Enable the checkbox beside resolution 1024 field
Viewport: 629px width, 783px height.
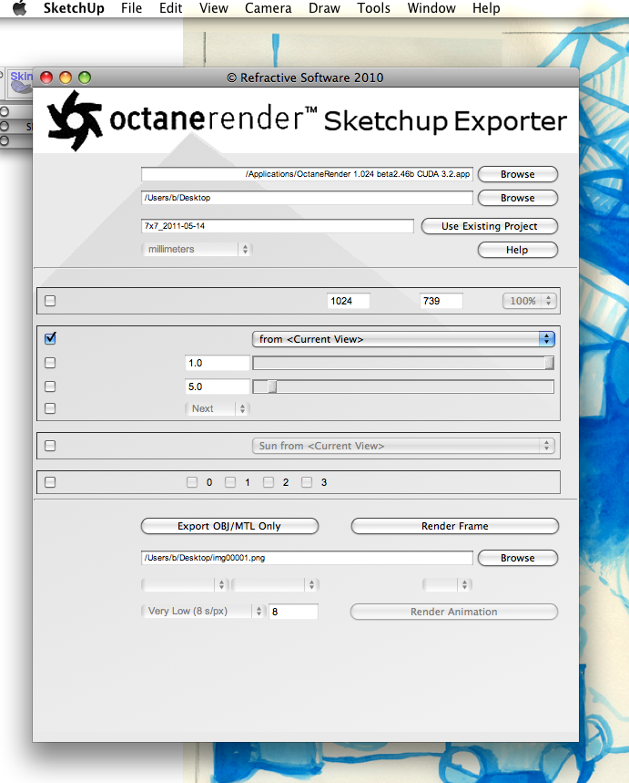click(x=50, y=301)
